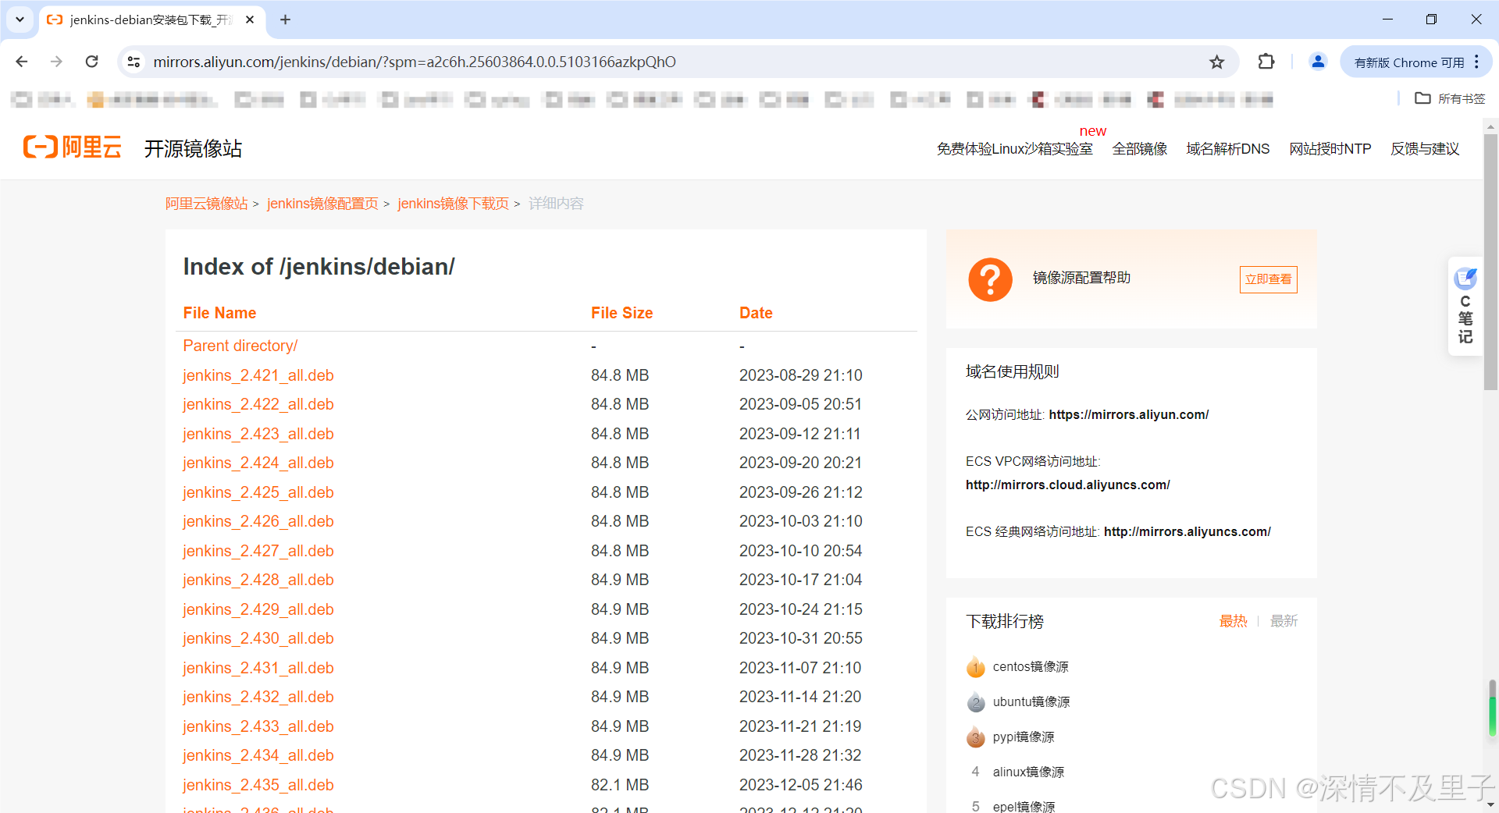Click the scrollbar down arrow

pyautogui.click(x=1490, y=805)
